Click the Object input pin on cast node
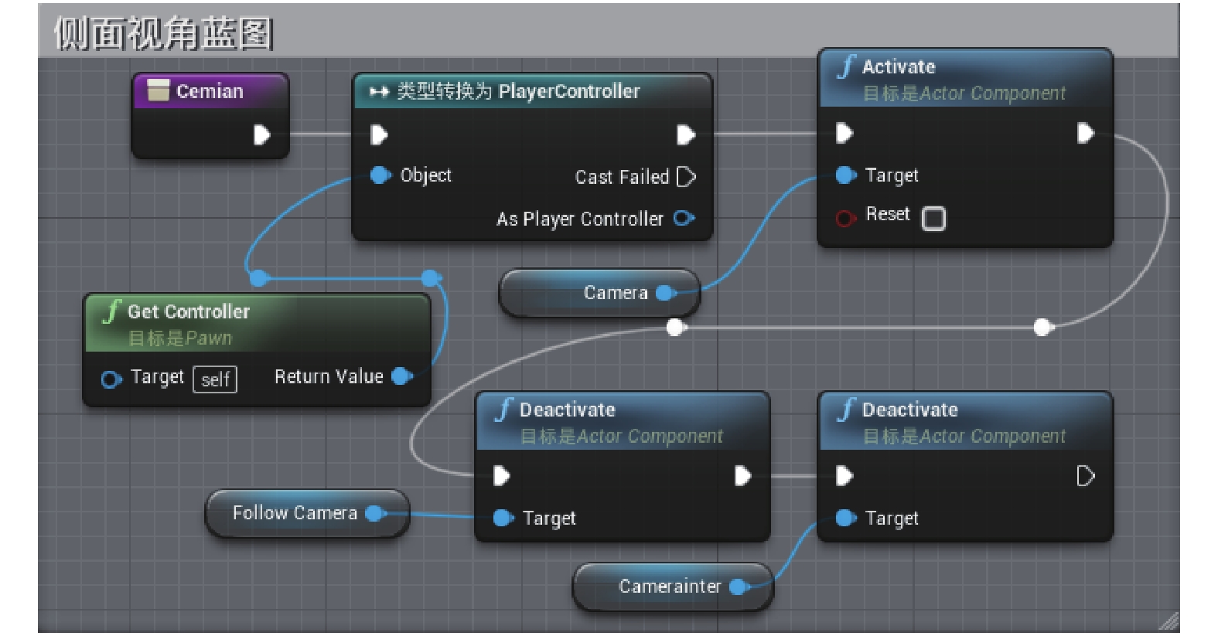The width and height of the screenshot is (1218, 636). [x=380, y=175]
